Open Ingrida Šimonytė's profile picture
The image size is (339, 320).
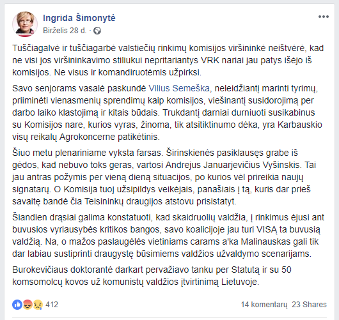coord(25,24)
